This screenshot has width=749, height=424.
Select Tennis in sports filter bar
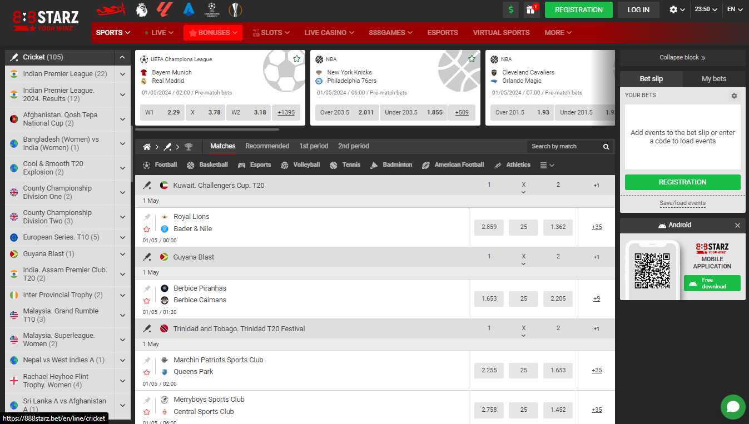(345, 165)
